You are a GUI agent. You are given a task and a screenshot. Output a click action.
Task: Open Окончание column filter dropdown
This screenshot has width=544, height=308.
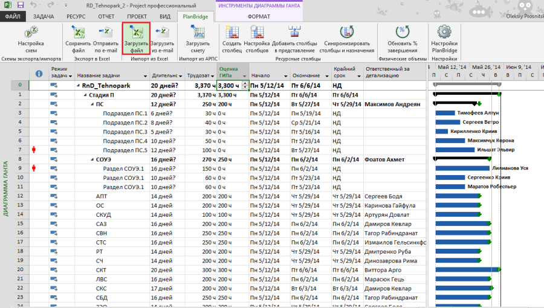click(x=327, y=76)
